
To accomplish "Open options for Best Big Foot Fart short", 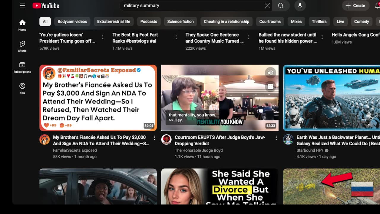I will click(176, 37).
